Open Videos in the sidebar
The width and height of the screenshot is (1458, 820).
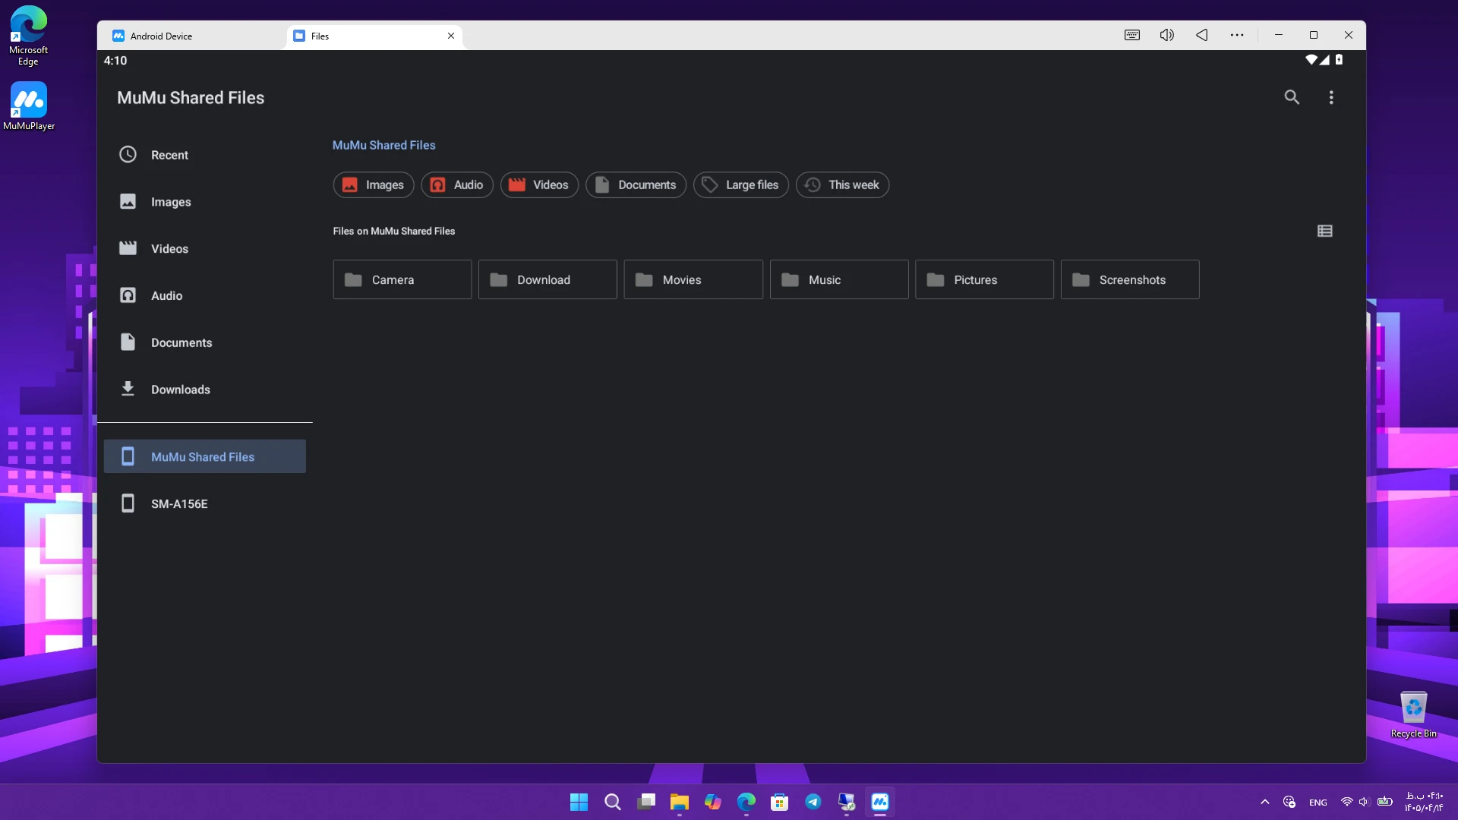pos(205,249)
